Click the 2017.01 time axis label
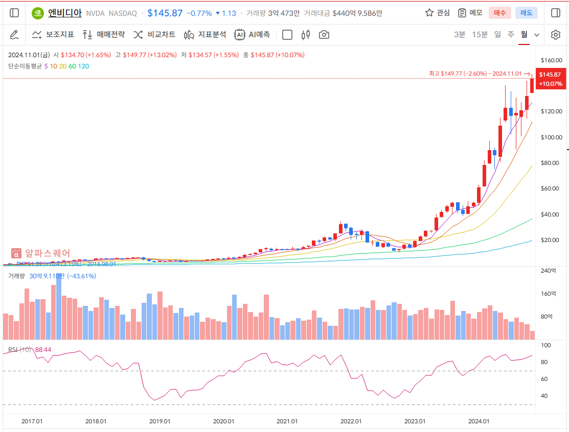The width and height of the screenshot is (569, 432). (x=32, y=421)
